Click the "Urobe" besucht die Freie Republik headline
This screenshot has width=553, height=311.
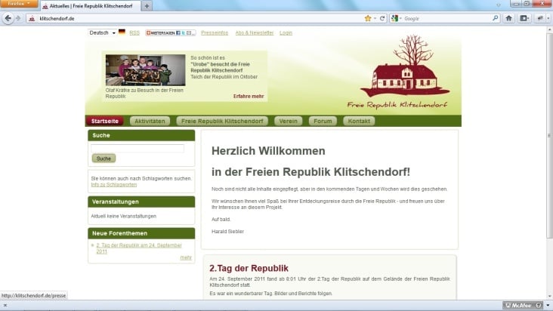(x=220, y=67)
